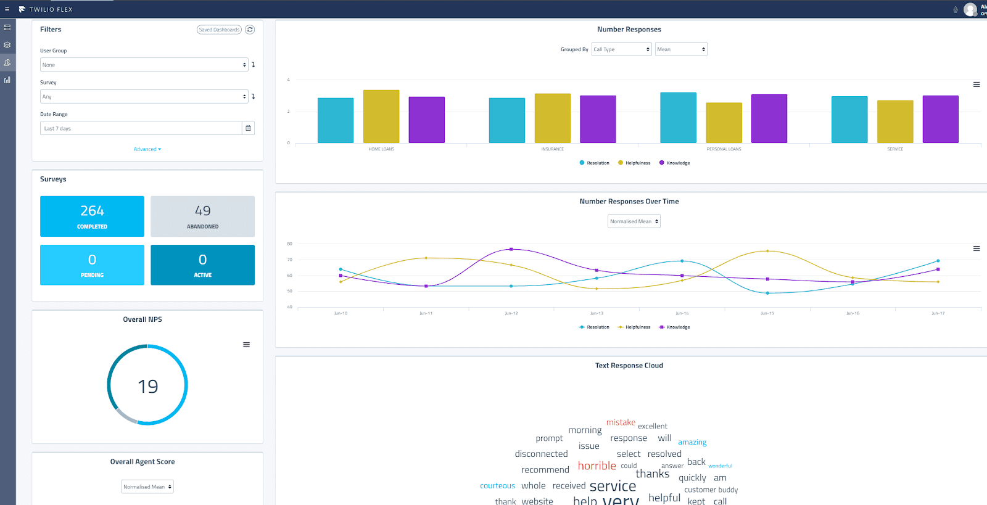Expand the Call Type grouping dropdown
Image resolution: width=987 pixels, height=505 pixels.
(621, 49)
